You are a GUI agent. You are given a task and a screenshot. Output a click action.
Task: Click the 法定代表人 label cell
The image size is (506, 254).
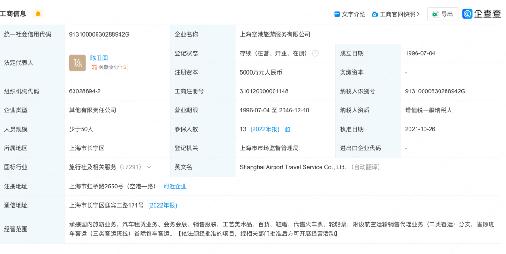pos(32,63)
